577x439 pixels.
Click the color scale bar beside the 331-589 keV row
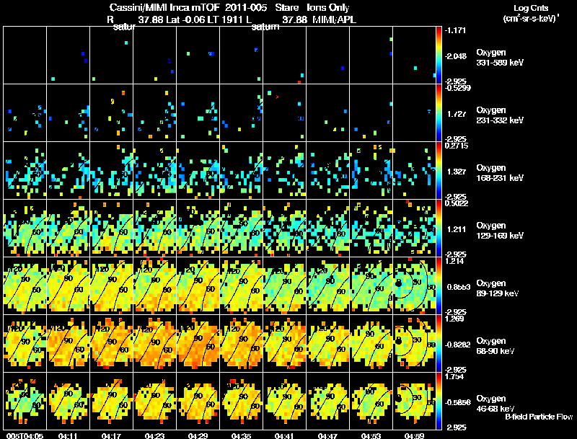coord(439,56)
